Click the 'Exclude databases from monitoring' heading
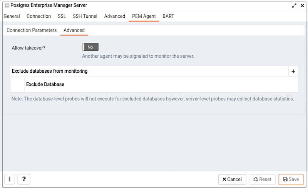 [x=50, y=71]
